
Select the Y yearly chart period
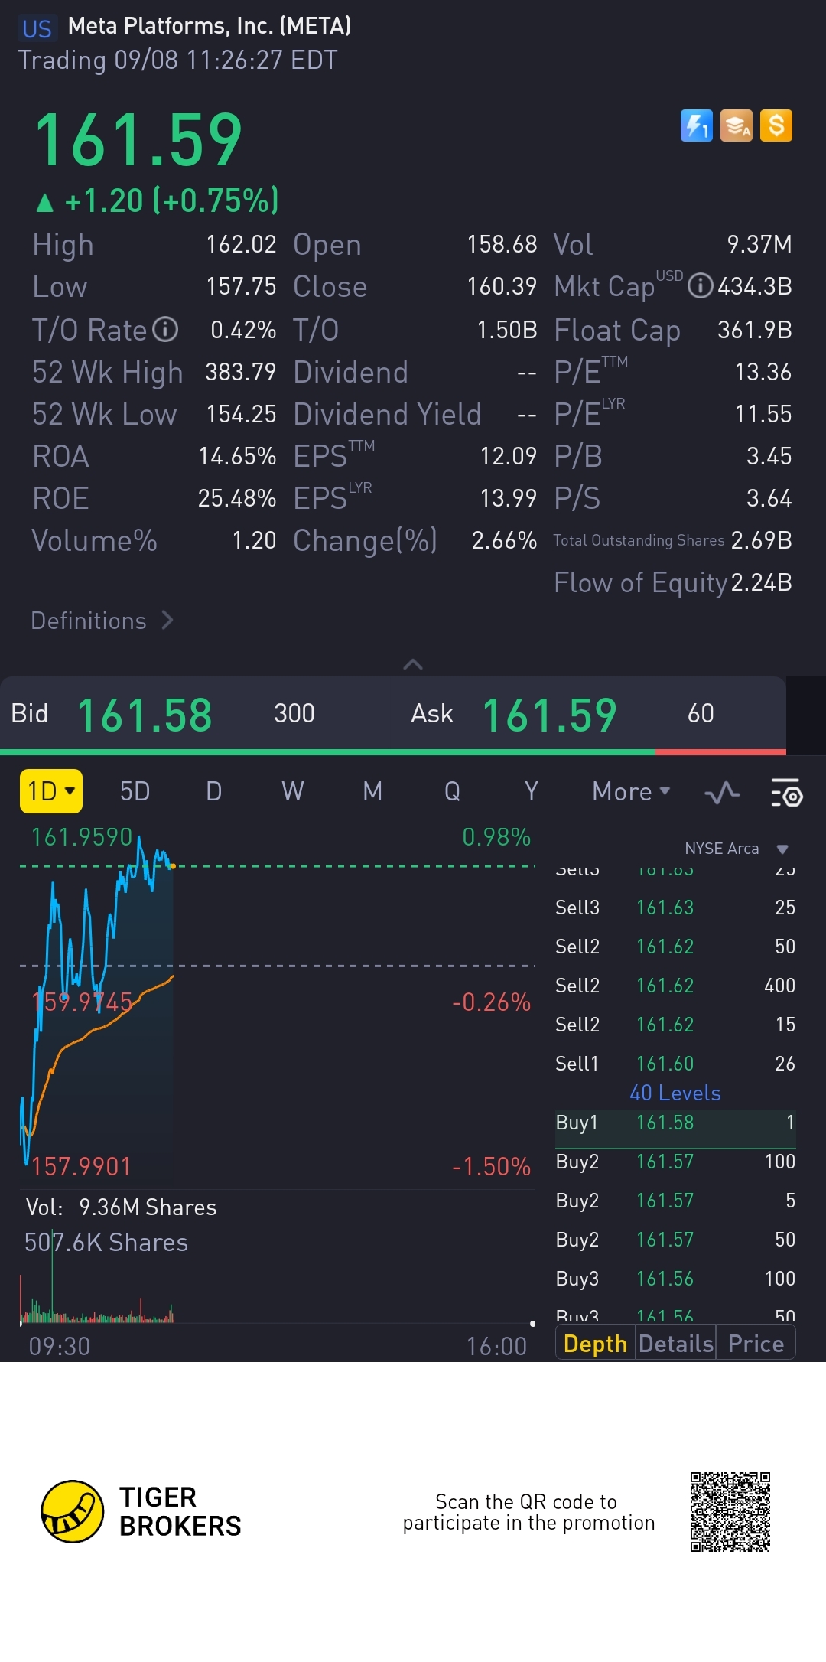[x=532, y=791]
